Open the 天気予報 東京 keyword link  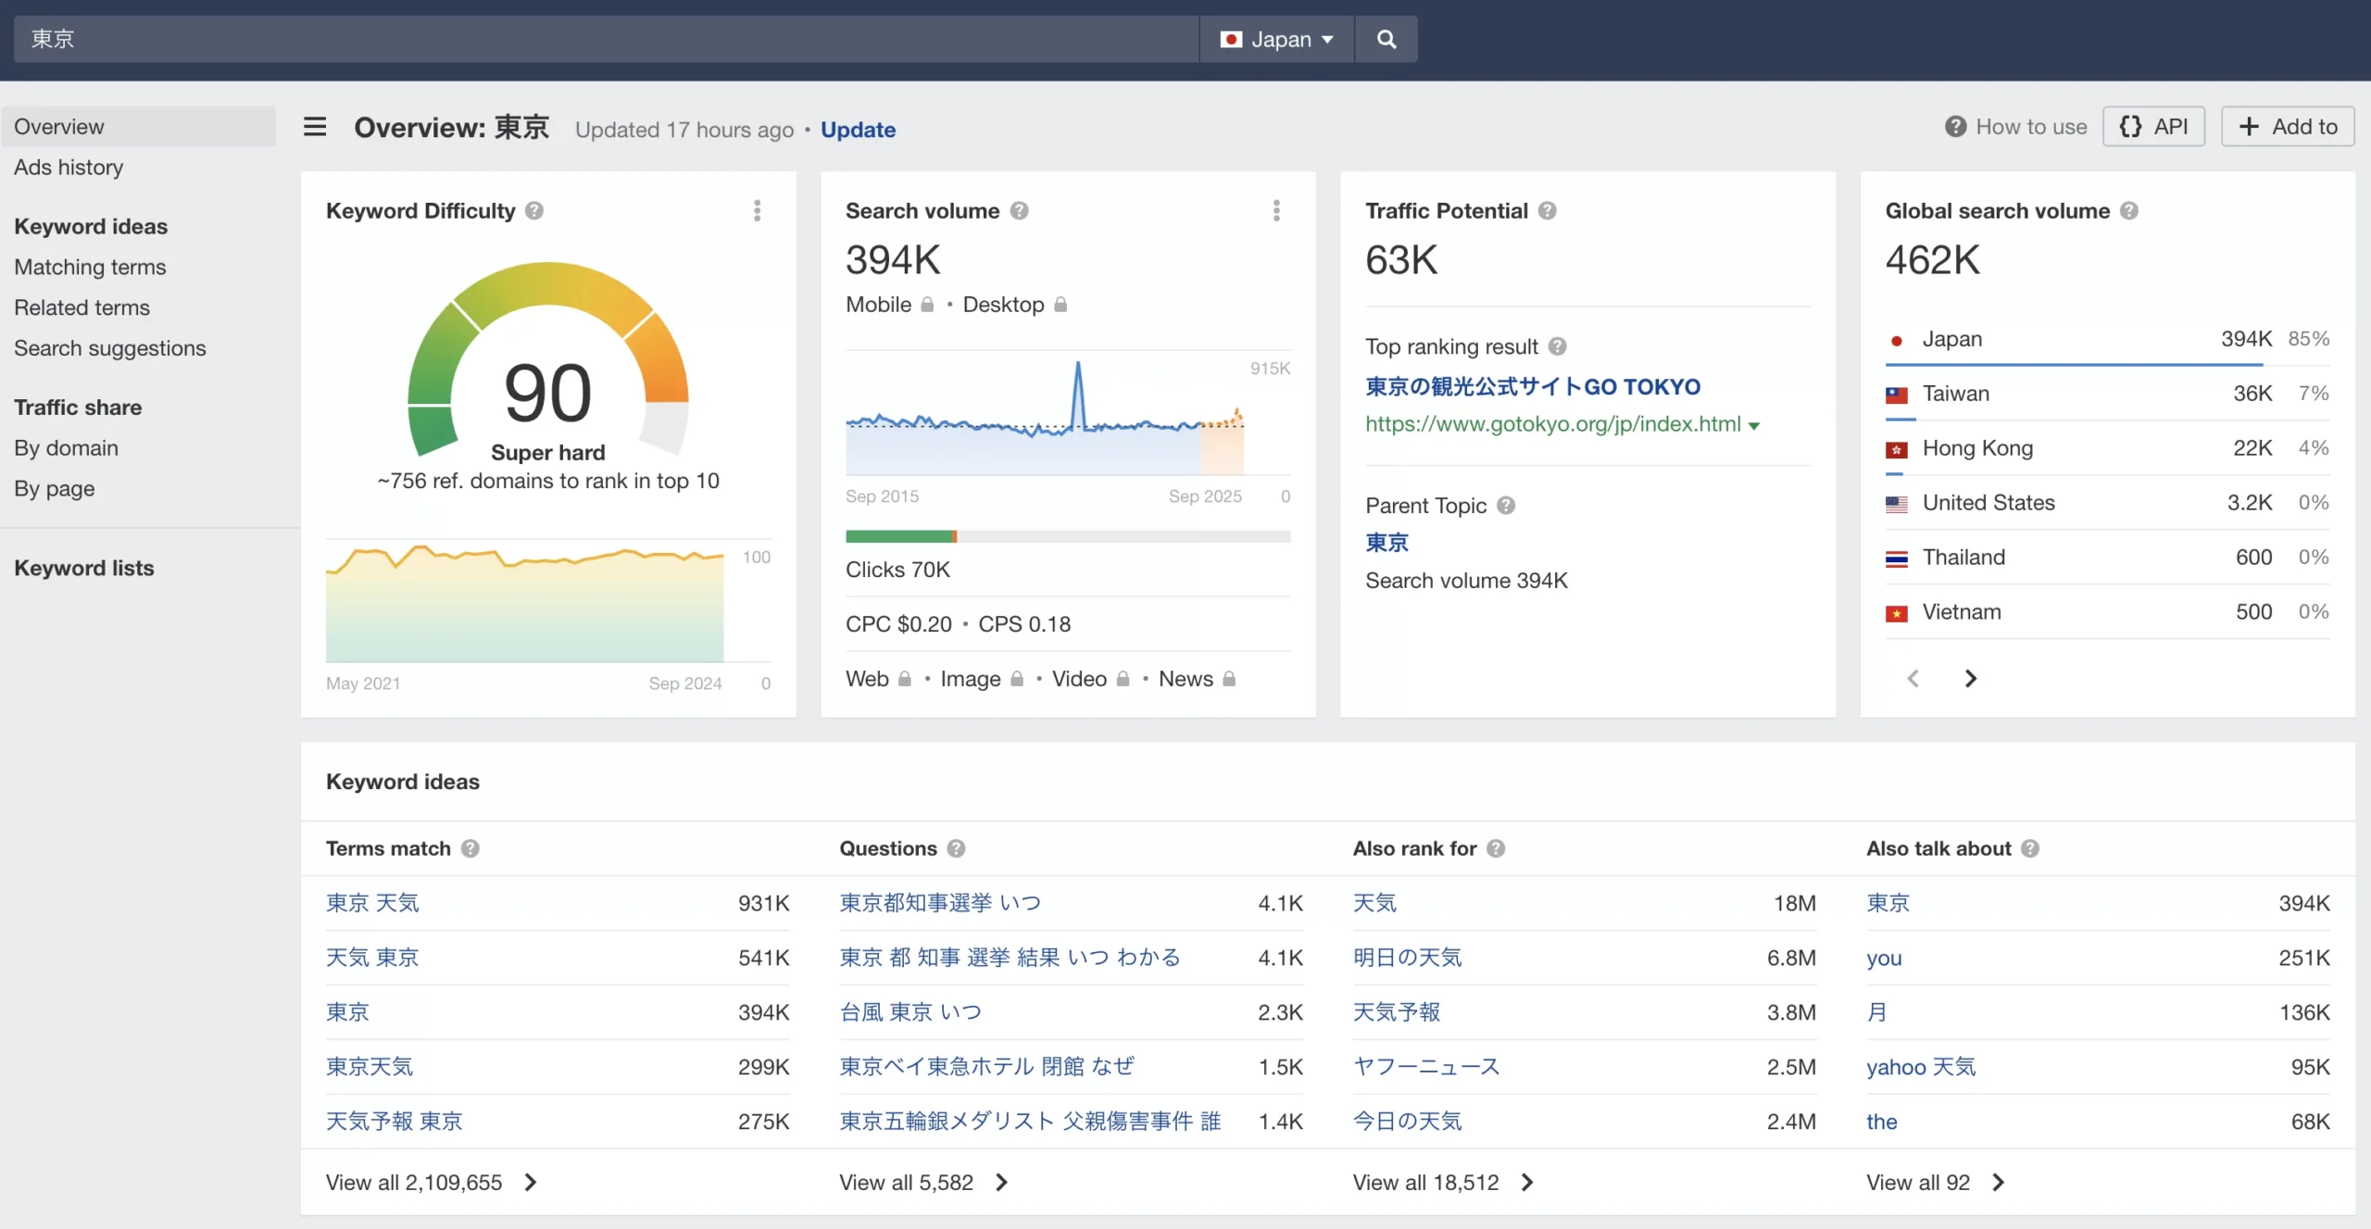[x=394, y=1122]
